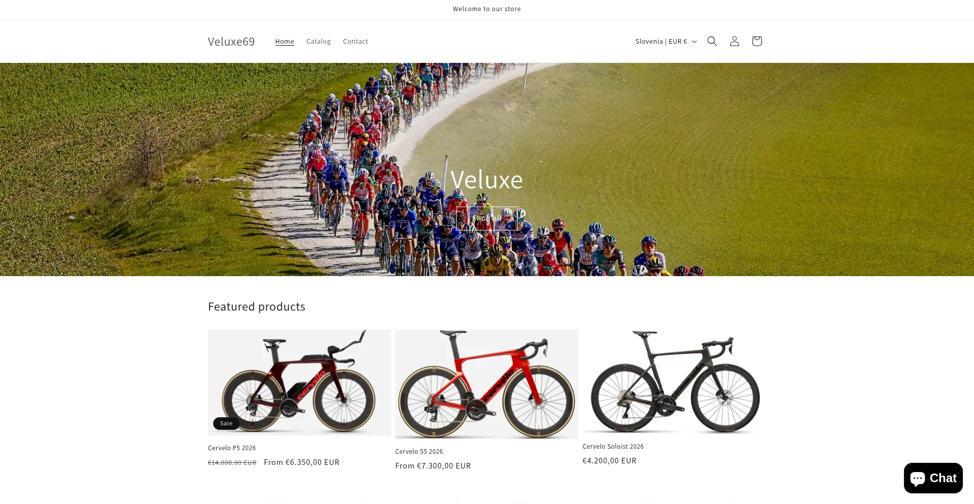Click the chevron beside EUR €

click(x=694, y=42)
